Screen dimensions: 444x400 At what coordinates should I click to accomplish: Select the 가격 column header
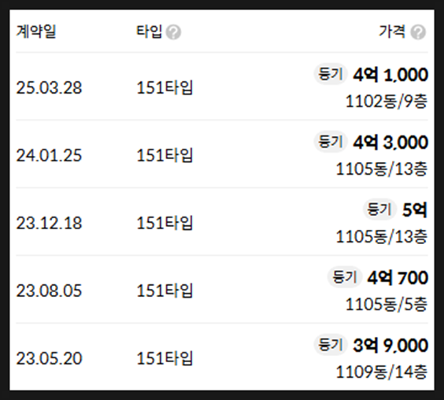pos(392,31)
